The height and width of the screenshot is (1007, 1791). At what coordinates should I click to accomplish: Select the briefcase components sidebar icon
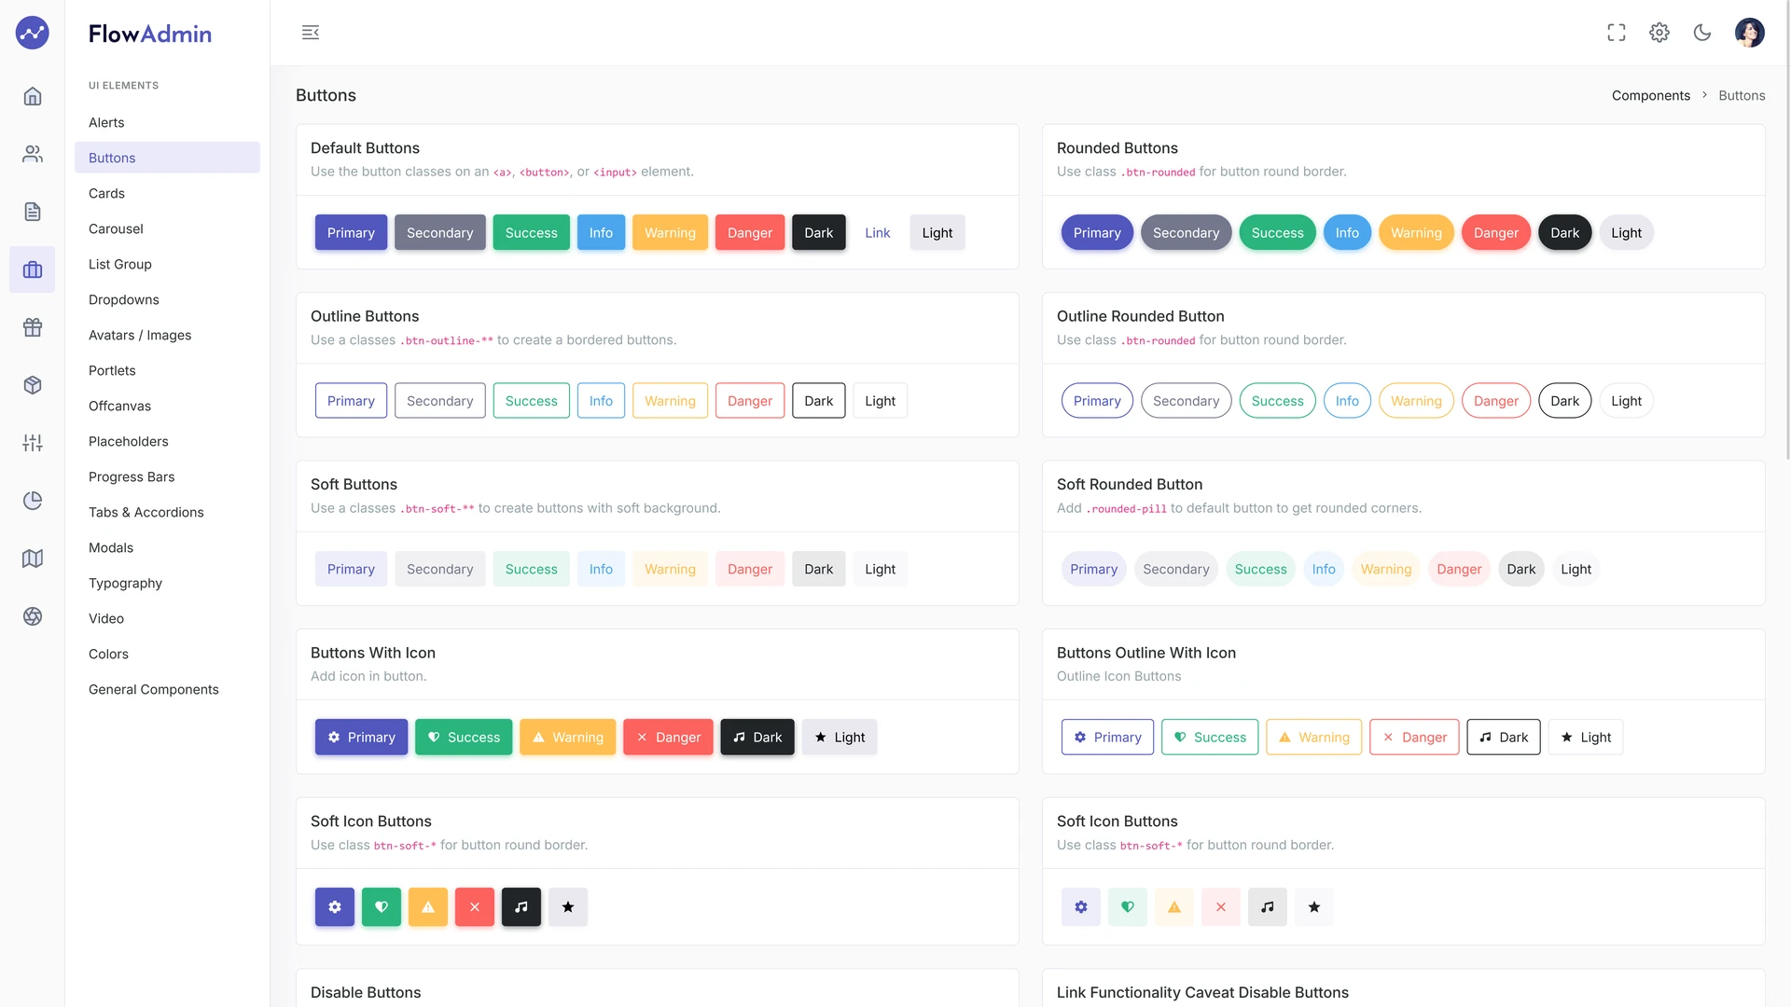coord(33,269)
